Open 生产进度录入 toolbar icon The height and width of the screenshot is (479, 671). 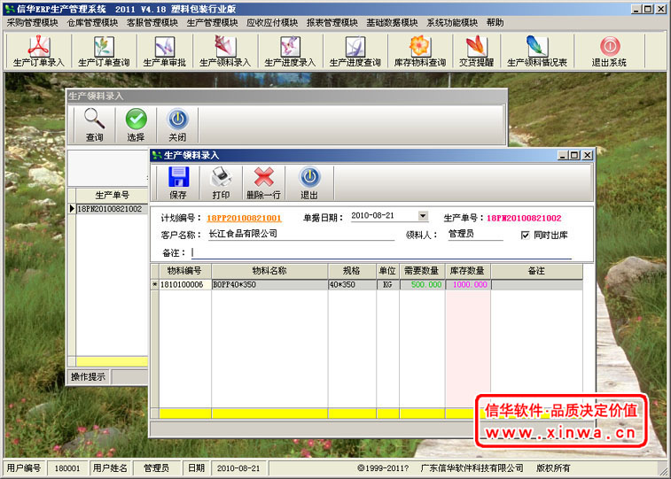[x=290, y=51]
